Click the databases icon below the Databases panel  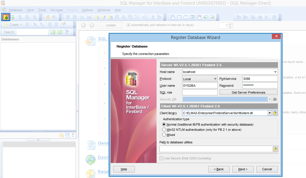pos(62,135)
